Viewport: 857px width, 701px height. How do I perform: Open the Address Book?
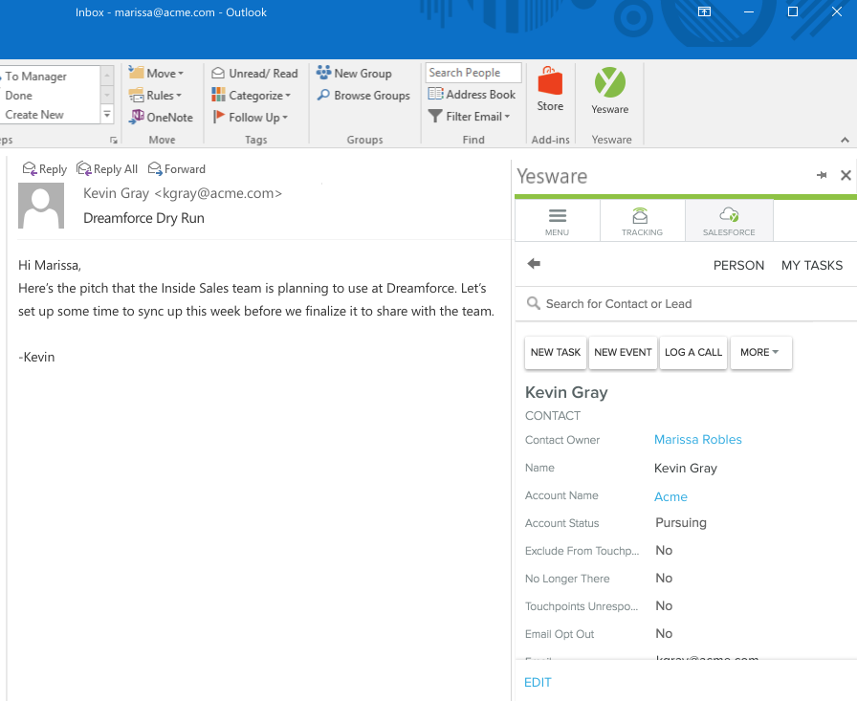point(472,95)
